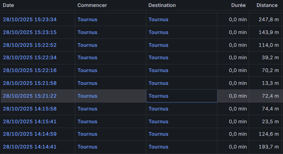Open the 28/10/2025 14:14:41 drive entry
The width and height of the screenshot is (283, 154).
30,147
